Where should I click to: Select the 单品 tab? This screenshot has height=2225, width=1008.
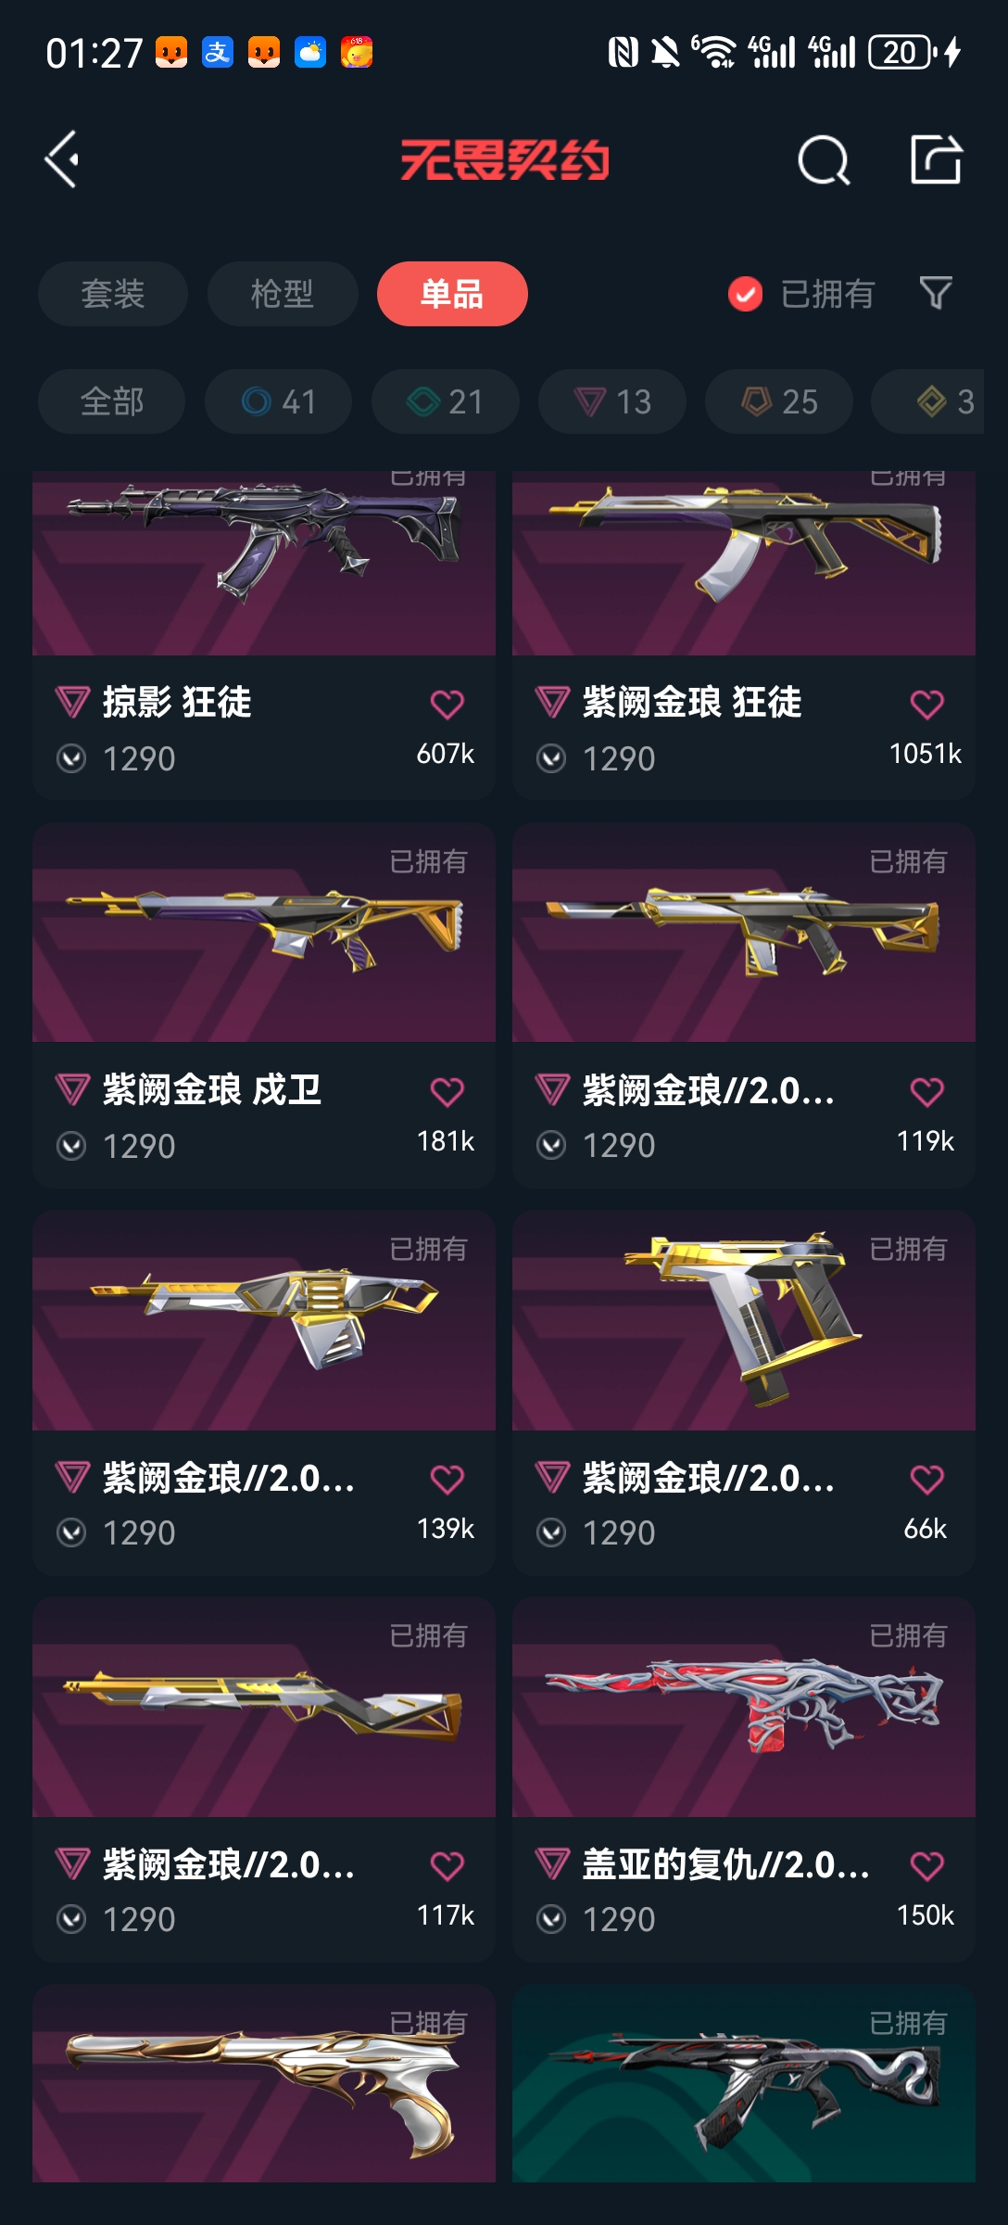[x=452, y=294]
